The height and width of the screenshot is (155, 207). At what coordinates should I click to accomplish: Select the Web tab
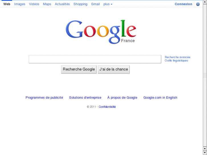[7, 4]
